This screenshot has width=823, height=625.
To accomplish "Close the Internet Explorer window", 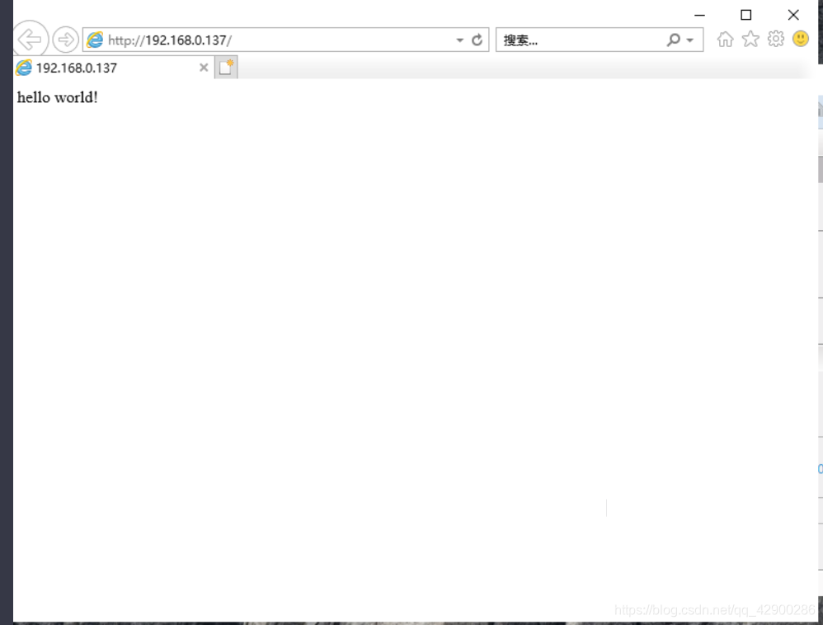I will pos(793,15).
